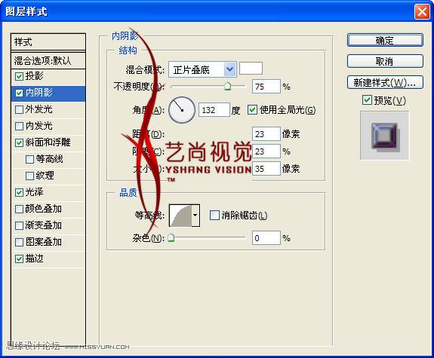Viewport: 434px width, 358px height.
Task: Open the 等高线 contour picker arrow
Action: click(195, 216)
